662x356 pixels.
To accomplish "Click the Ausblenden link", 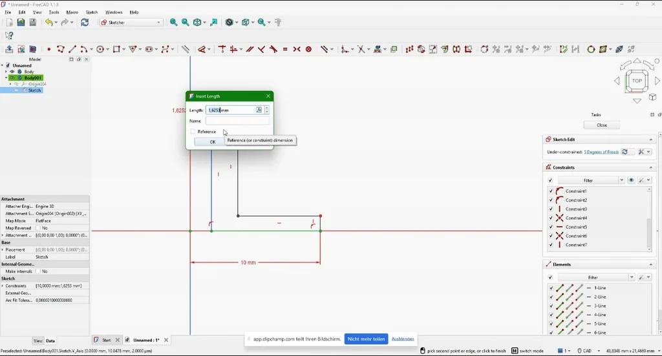I will 402,339.
